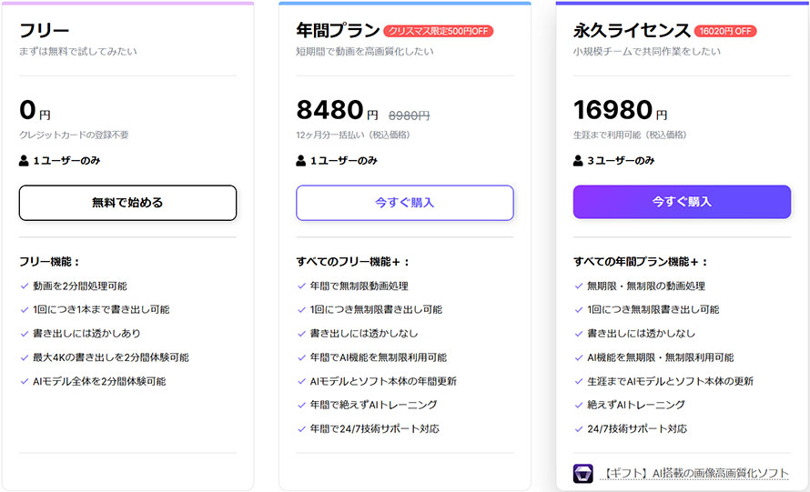Click the 年間プラン heading

tap(338, 31)
